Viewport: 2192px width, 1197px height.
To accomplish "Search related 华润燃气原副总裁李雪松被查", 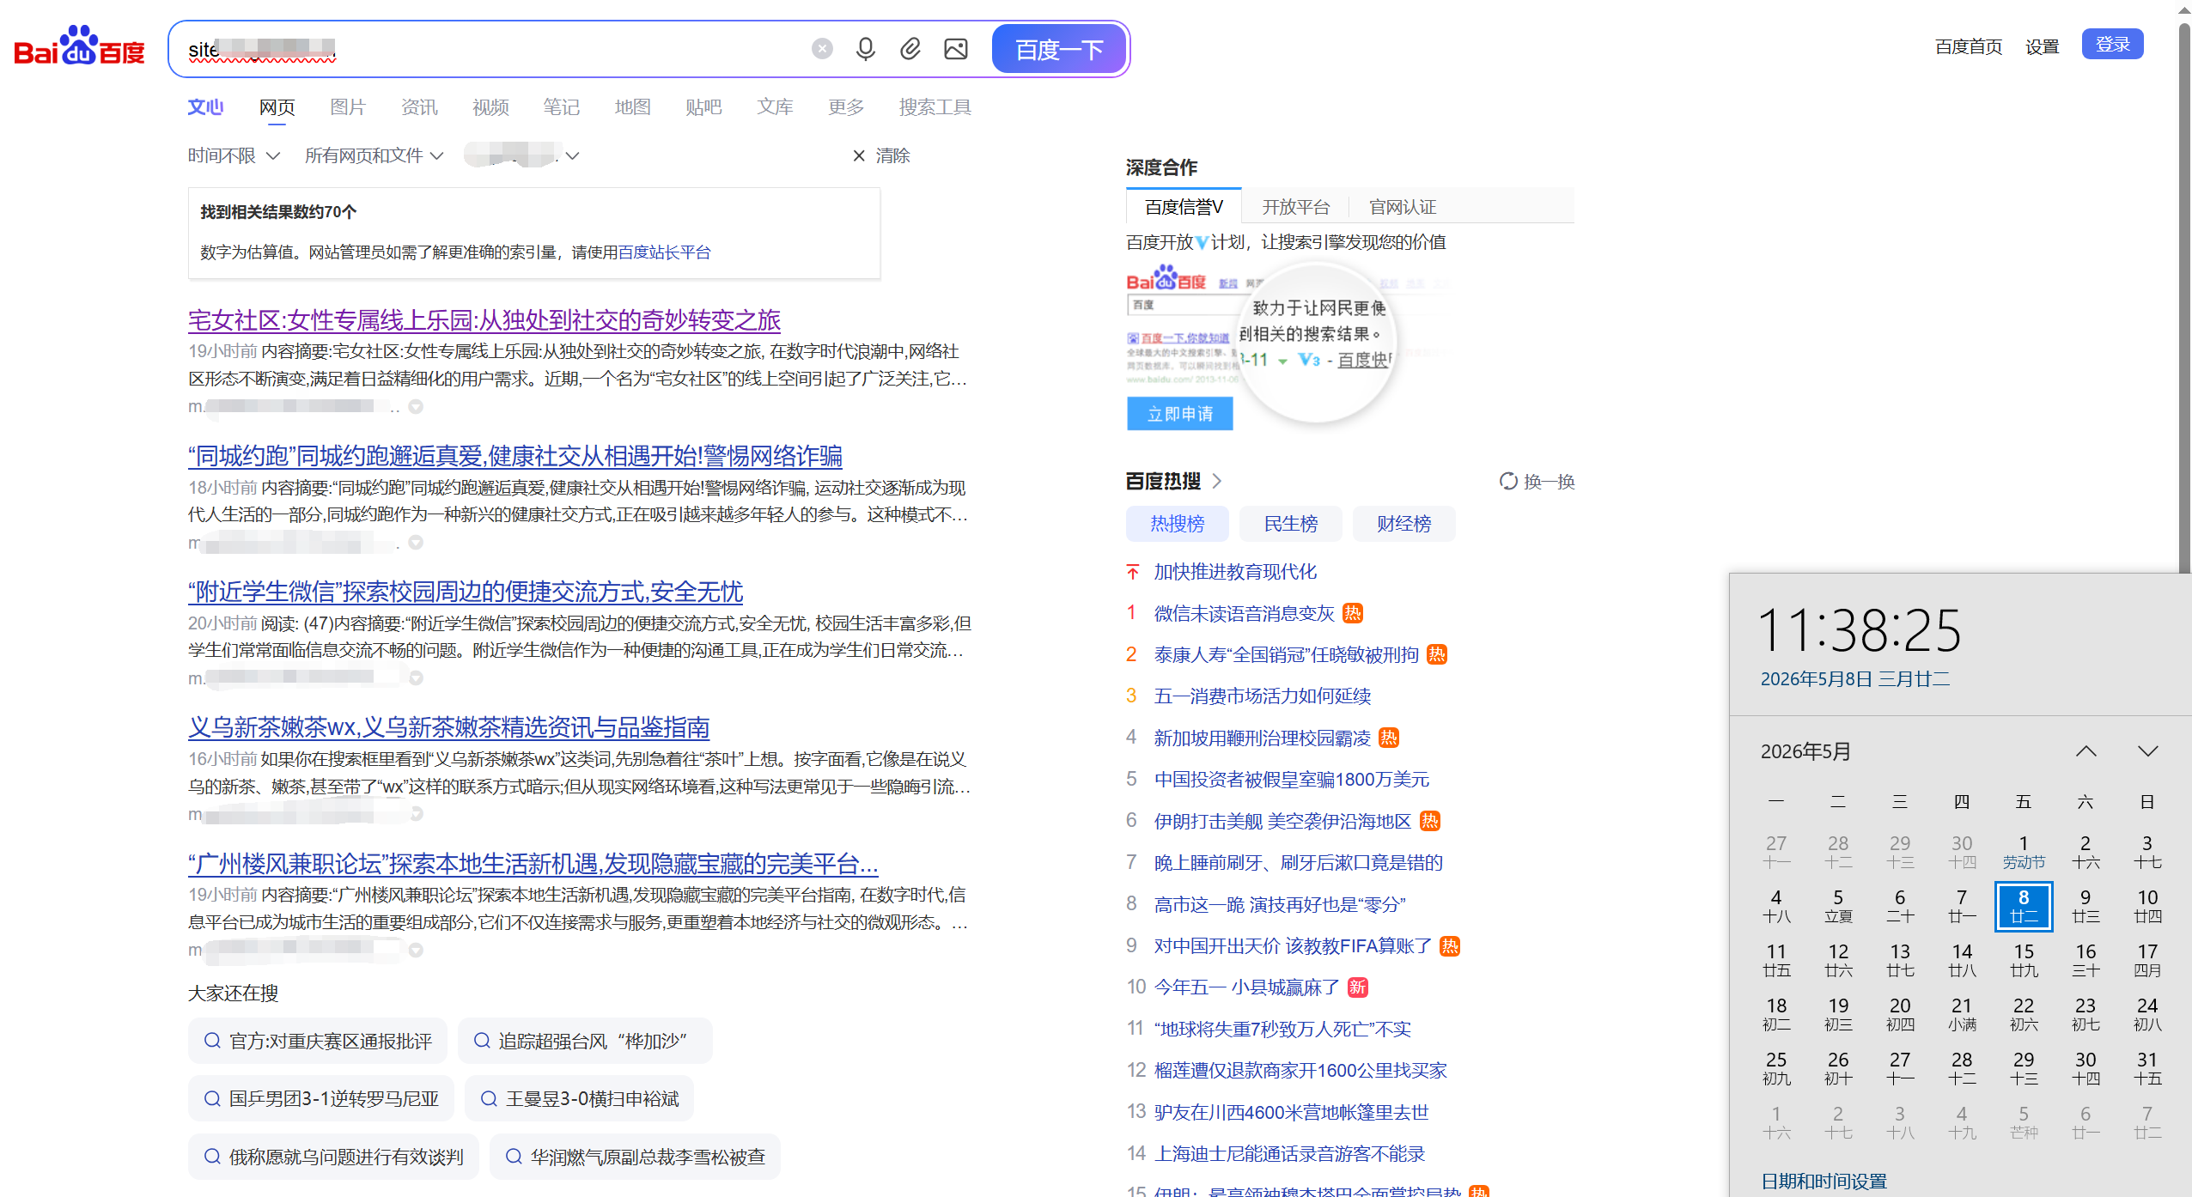I will pyautogui.click(x=635, y=1157).
